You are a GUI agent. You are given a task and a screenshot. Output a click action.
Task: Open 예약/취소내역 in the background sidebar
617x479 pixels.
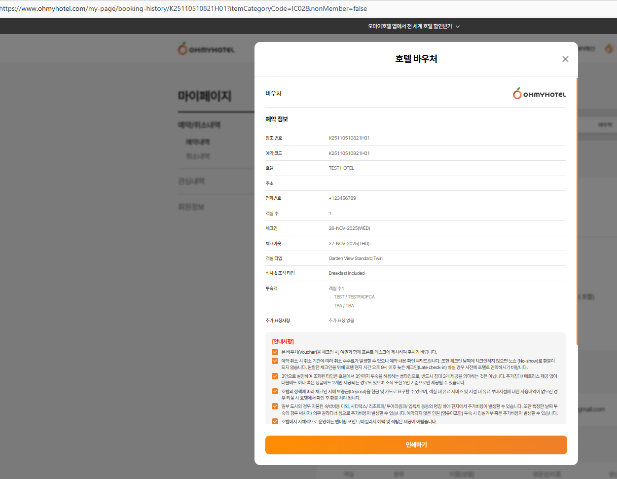click(x=199, y=125)
